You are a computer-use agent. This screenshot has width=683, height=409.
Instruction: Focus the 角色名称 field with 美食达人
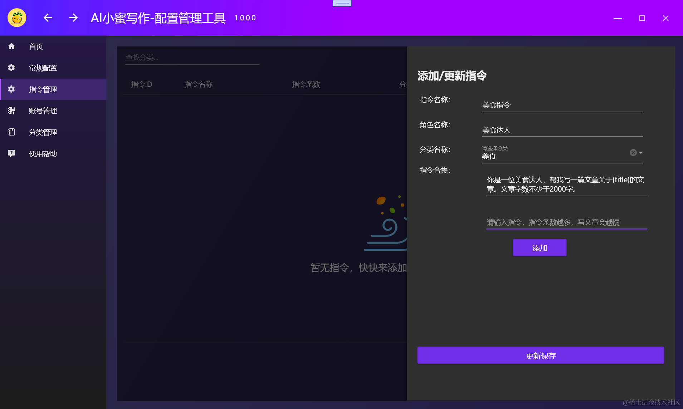pos(562,130)
